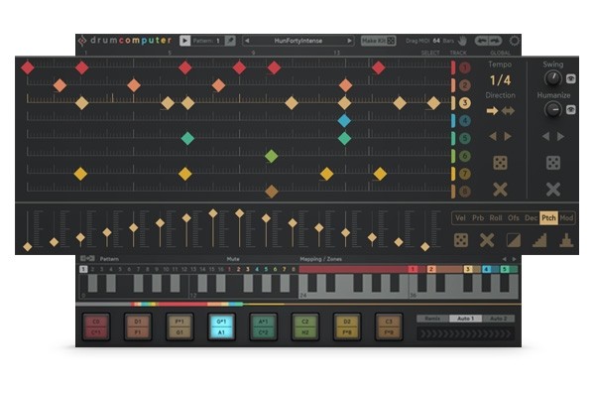Select the tan F#1 drum pad

point(179,327)
